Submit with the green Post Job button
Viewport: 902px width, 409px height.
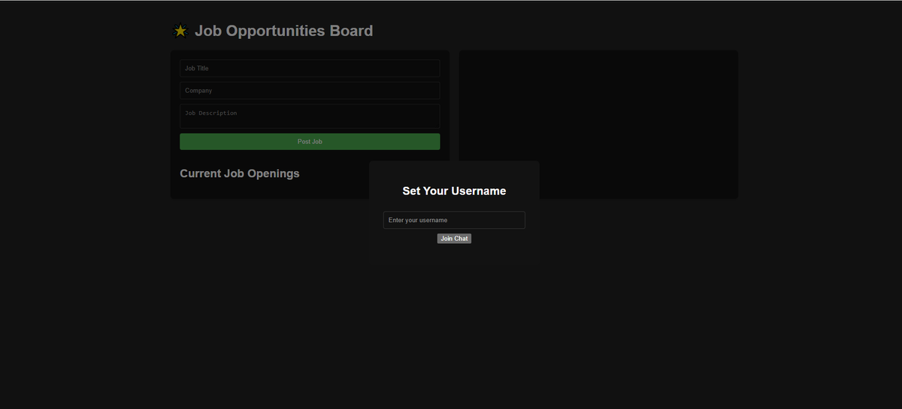point(310,142)
